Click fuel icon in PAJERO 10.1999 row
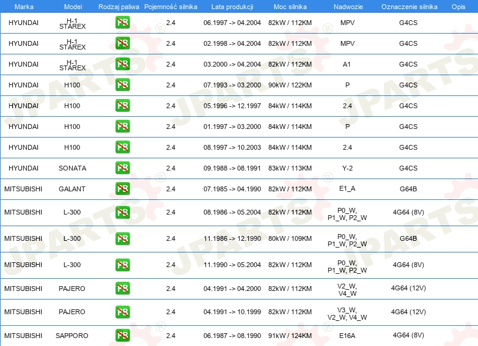478x346 pixels. 122,312
